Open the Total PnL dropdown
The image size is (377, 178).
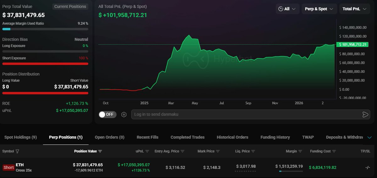pyautogui.click(x=354, y=9)
